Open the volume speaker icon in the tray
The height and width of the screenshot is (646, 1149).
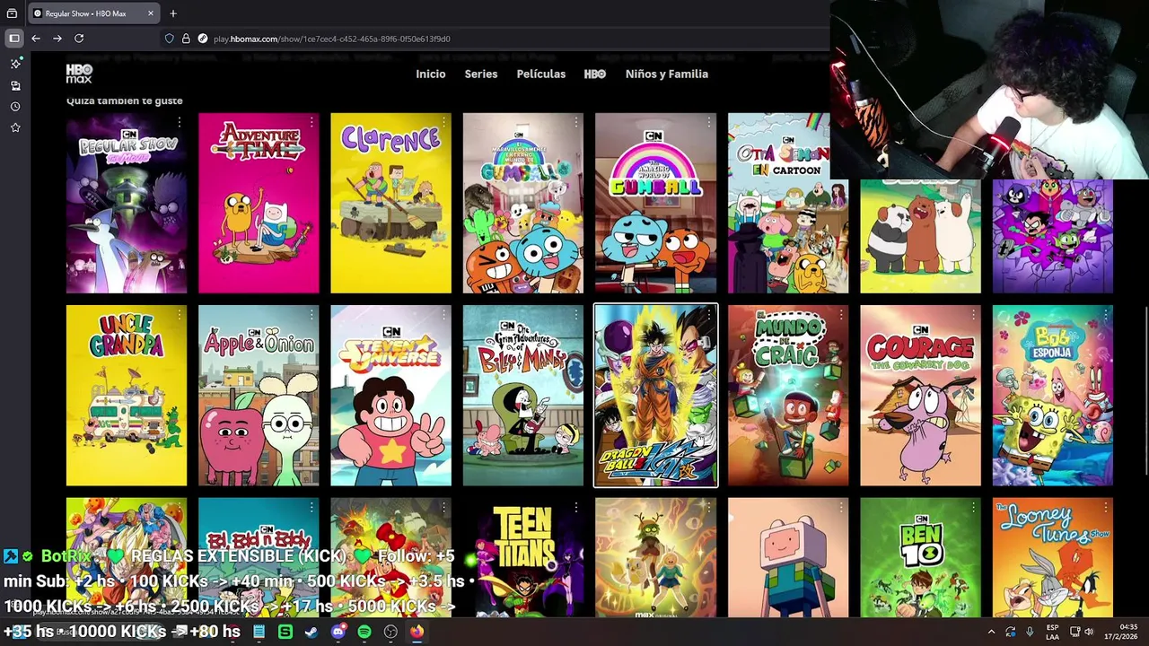(x=1089, y=632)
